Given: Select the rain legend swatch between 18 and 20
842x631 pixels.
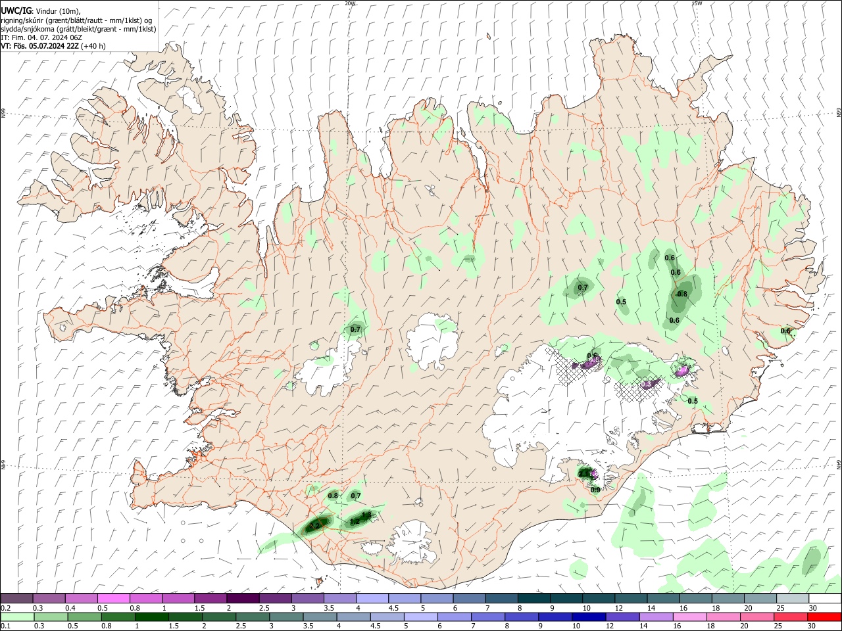Looking at the screenshot, I should [724, 617].
